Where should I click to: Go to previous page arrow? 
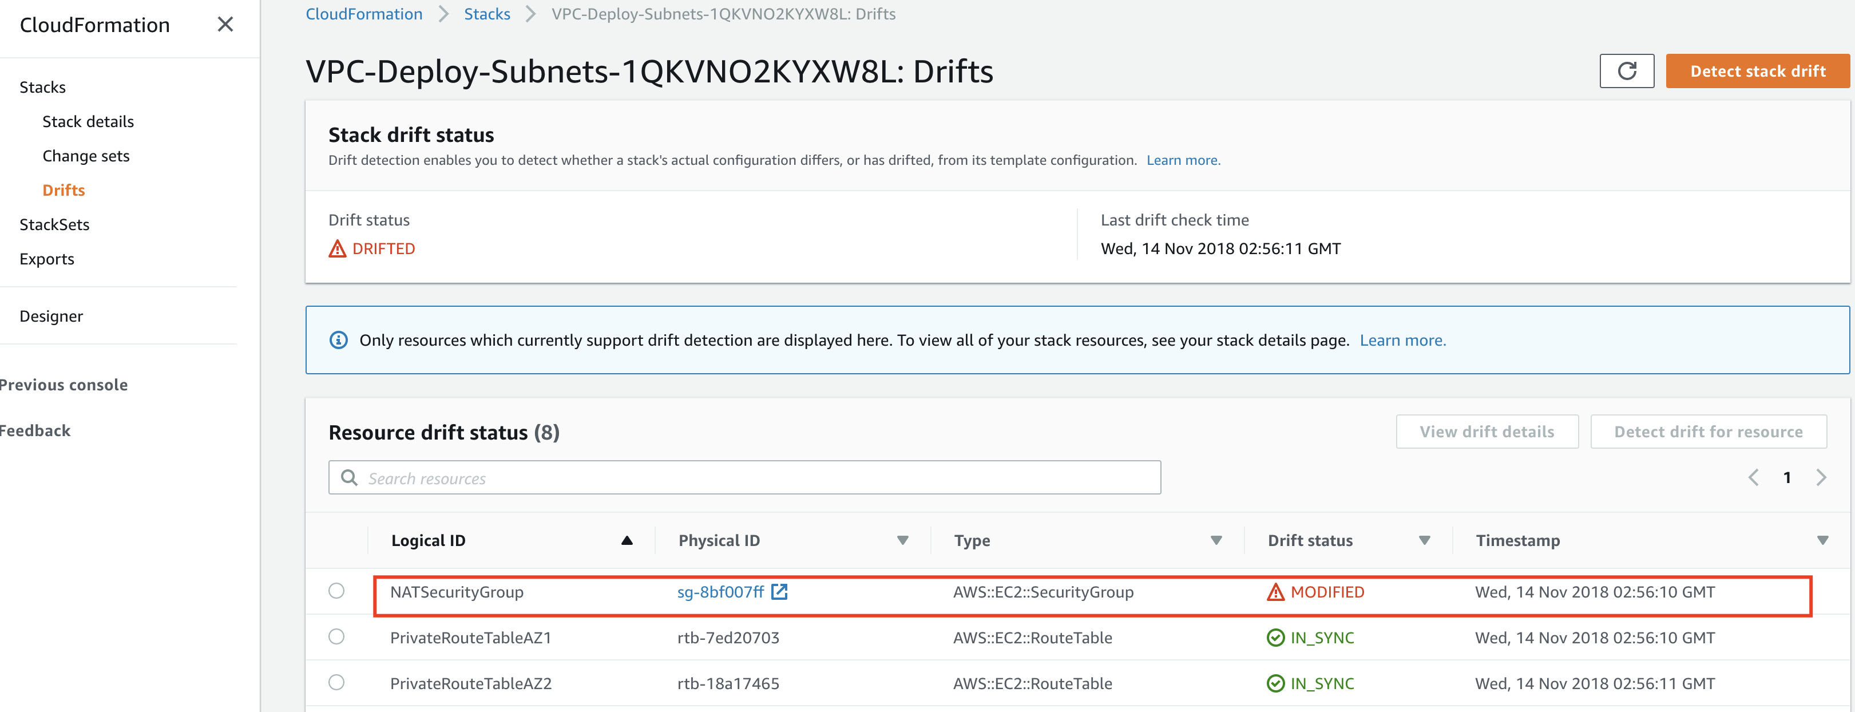pos(1754,477)
